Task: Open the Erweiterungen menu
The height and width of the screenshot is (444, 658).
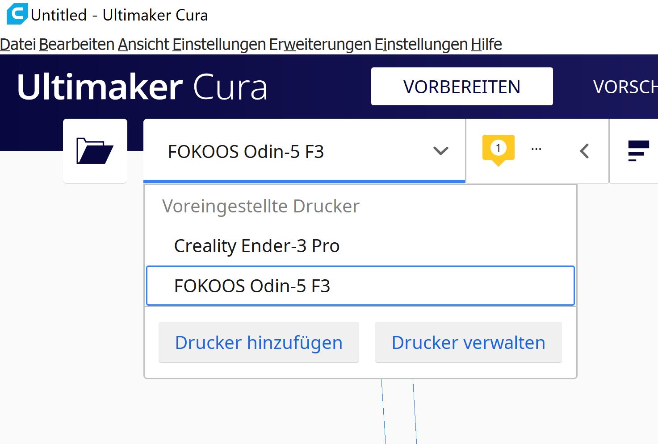Action: (x=320, y=44)
